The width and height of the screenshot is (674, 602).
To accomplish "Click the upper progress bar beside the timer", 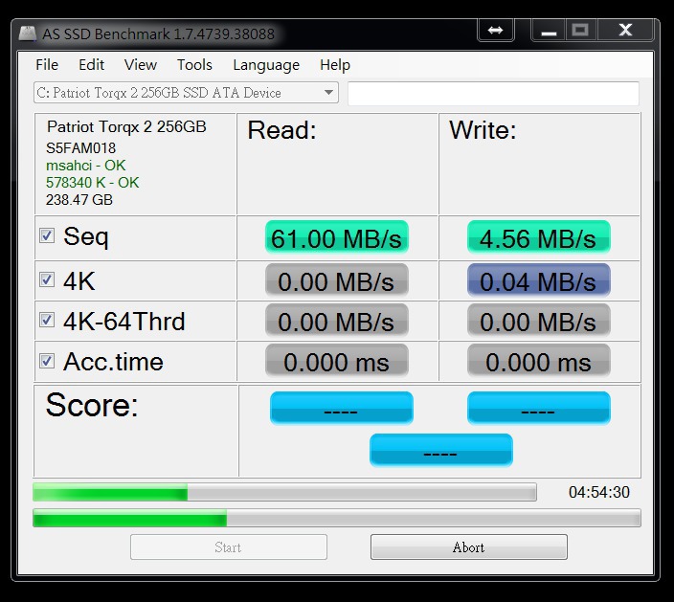I will coord(284,492).
